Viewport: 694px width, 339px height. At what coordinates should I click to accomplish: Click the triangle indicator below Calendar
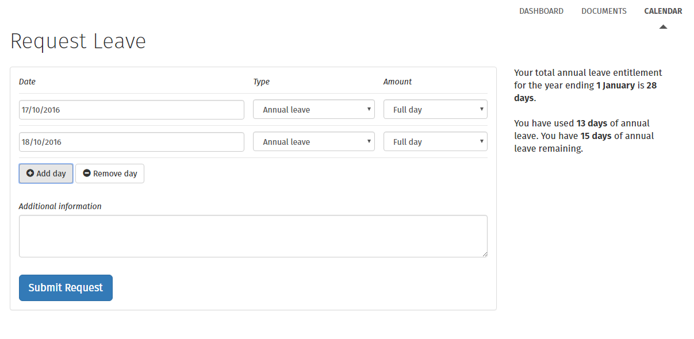coord(663,26)
